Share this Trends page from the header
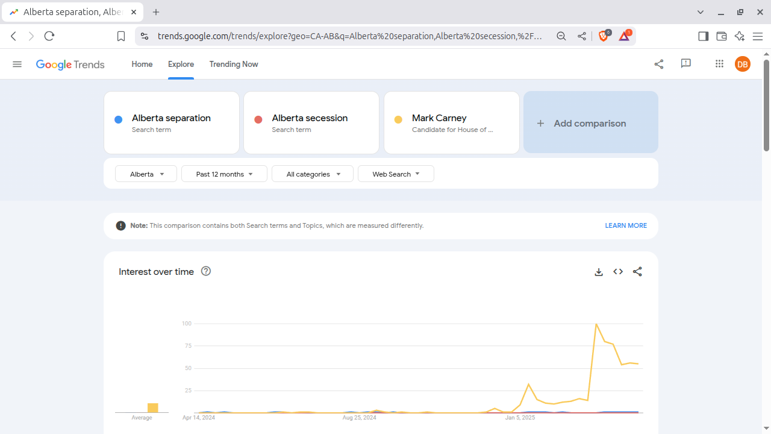 click(x=659, y=64)
